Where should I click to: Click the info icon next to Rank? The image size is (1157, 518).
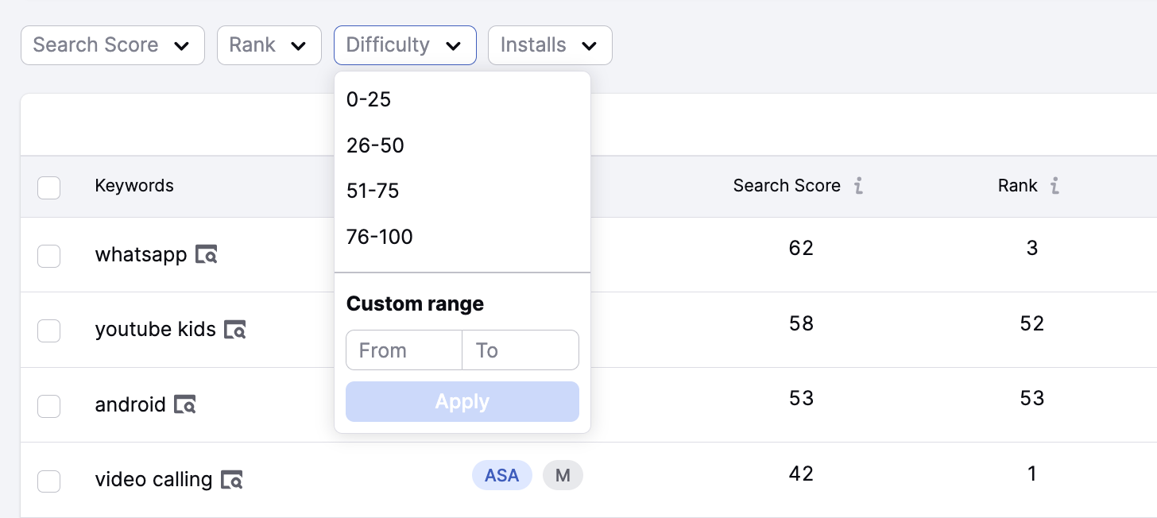[x=1054, y=185]
